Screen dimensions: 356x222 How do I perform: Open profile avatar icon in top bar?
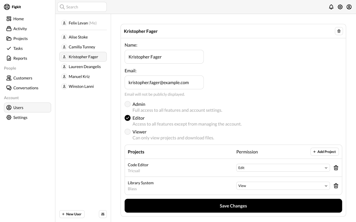pyautogui.click(x=349, y=7)
